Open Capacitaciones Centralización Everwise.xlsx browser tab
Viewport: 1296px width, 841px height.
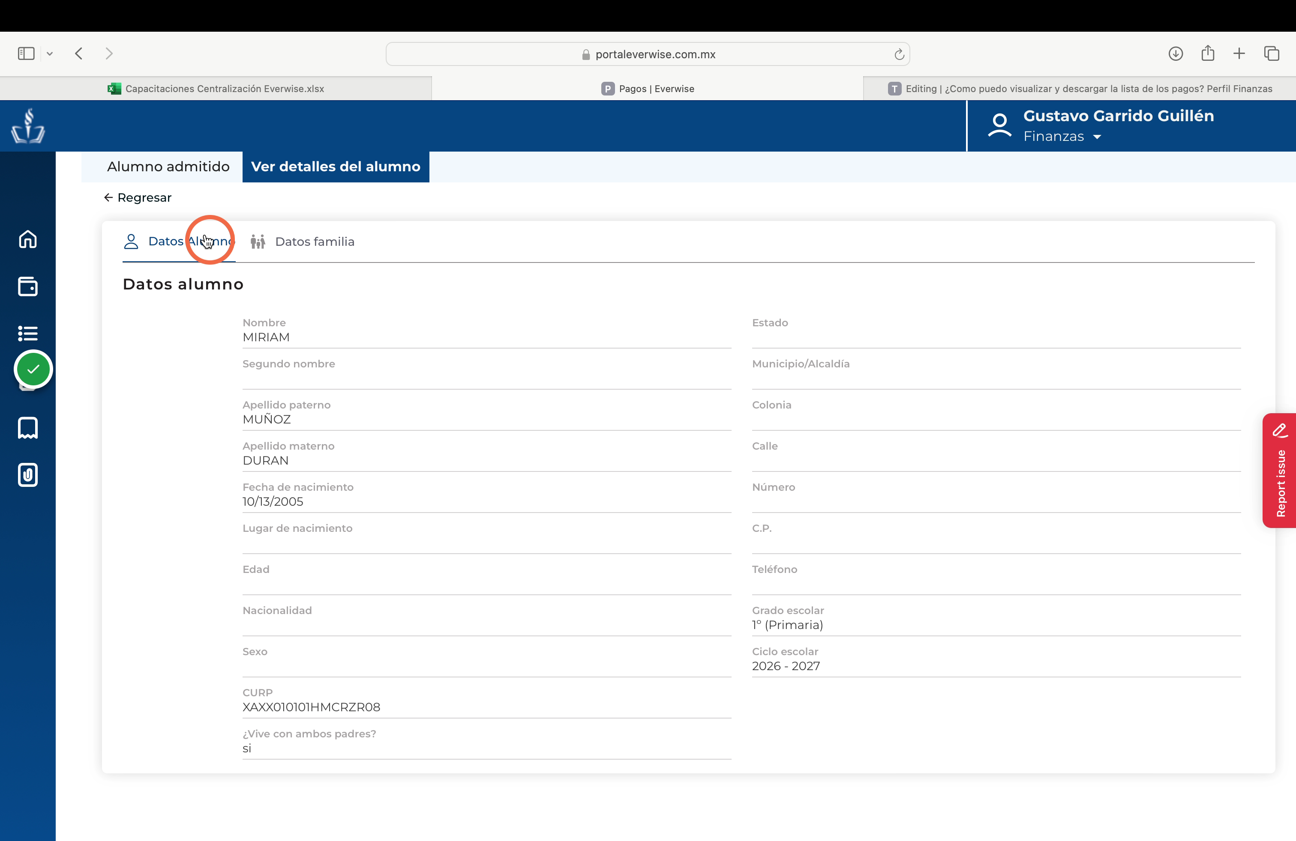(x=216, y=89)
